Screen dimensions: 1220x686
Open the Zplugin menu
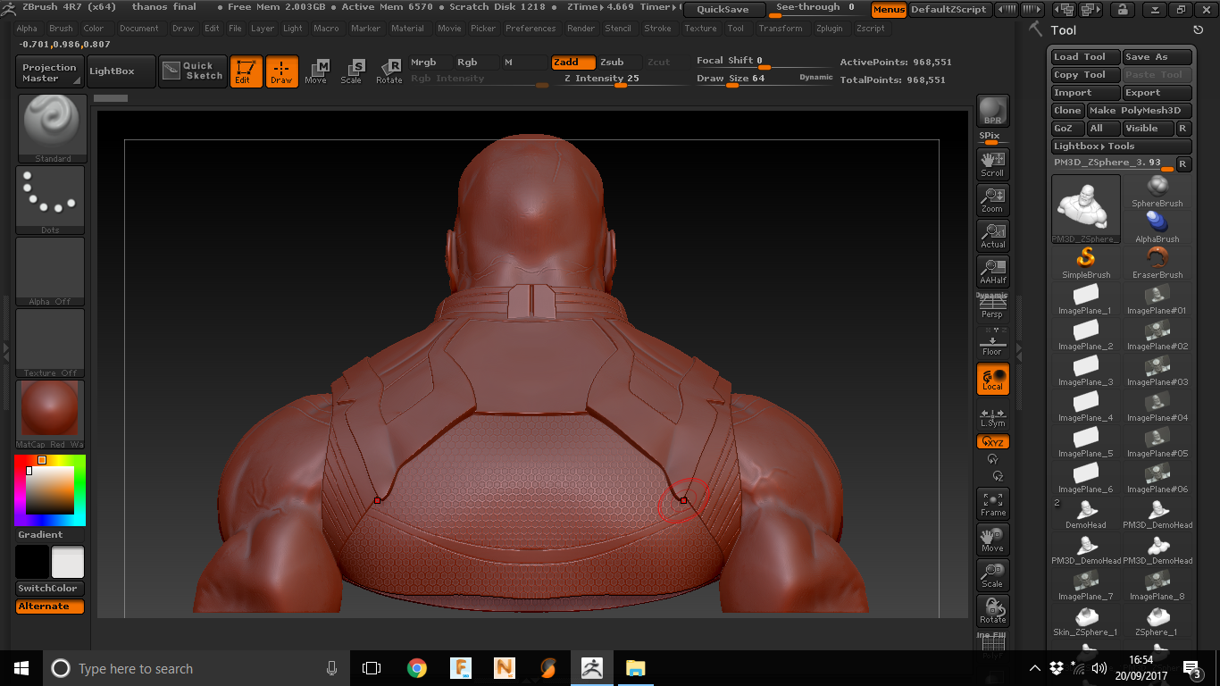point(829,29)
